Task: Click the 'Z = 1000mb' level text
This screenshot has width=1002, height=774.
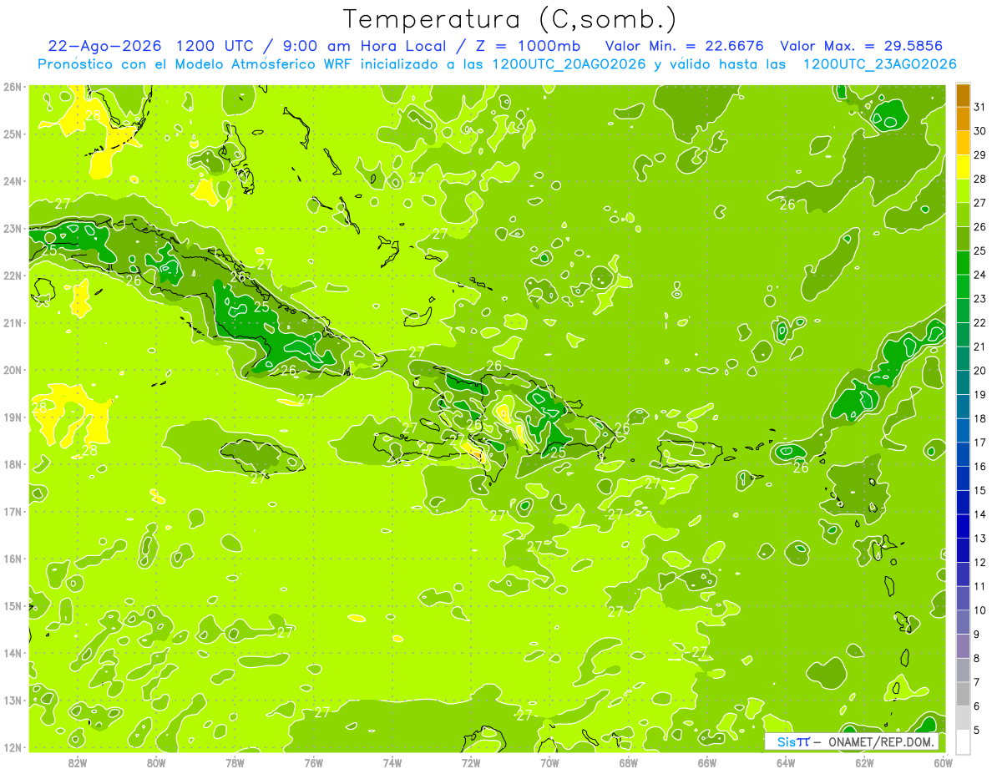Action: [x=527, y=46]
